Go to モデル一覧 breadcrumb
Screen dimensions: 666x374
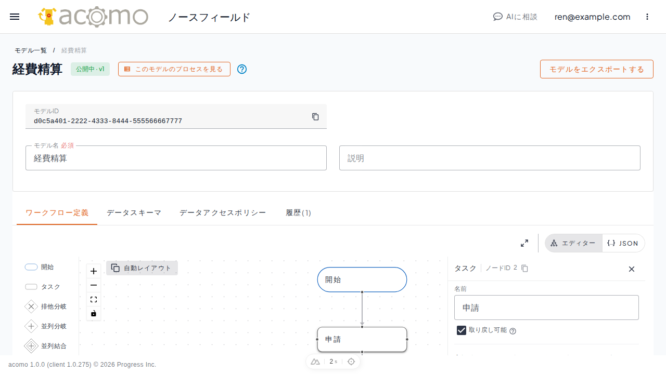coord(31,50)
